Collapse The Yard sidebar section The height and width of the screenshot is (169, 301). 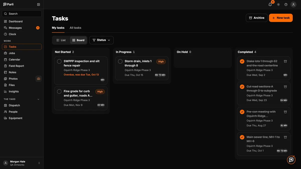click(38, 99)
